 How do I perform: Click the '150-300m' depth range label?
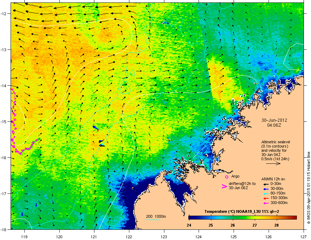(x=279, y=198)
